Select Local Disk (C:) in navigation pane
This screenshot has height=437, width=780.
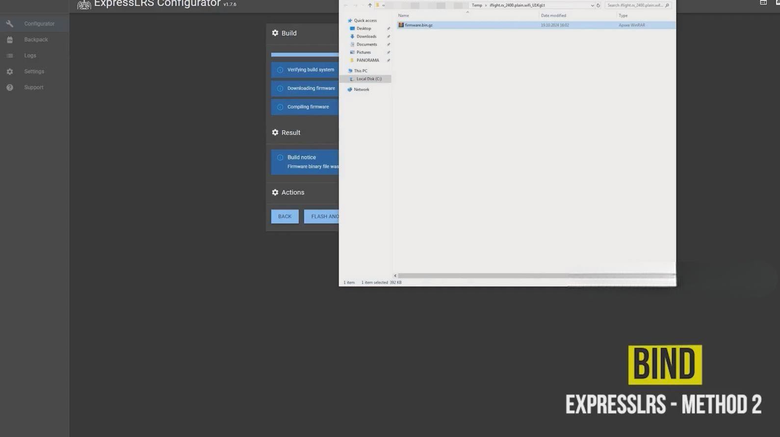[368, 79]
